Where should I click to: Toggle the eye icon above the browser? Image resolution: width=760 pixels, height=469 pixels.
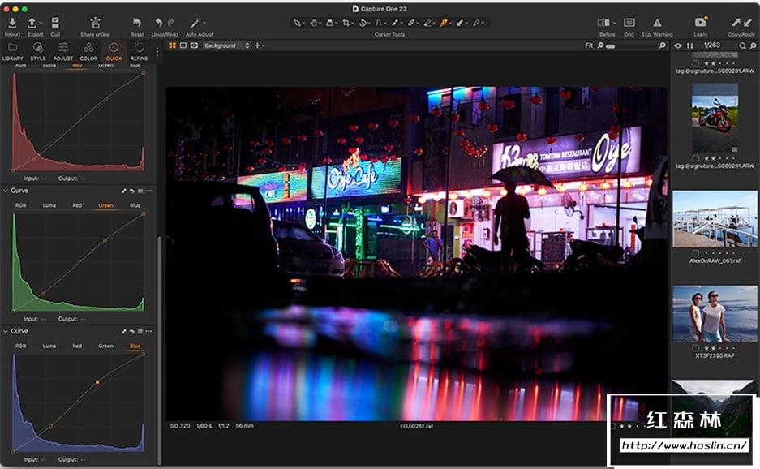point(678,45)
